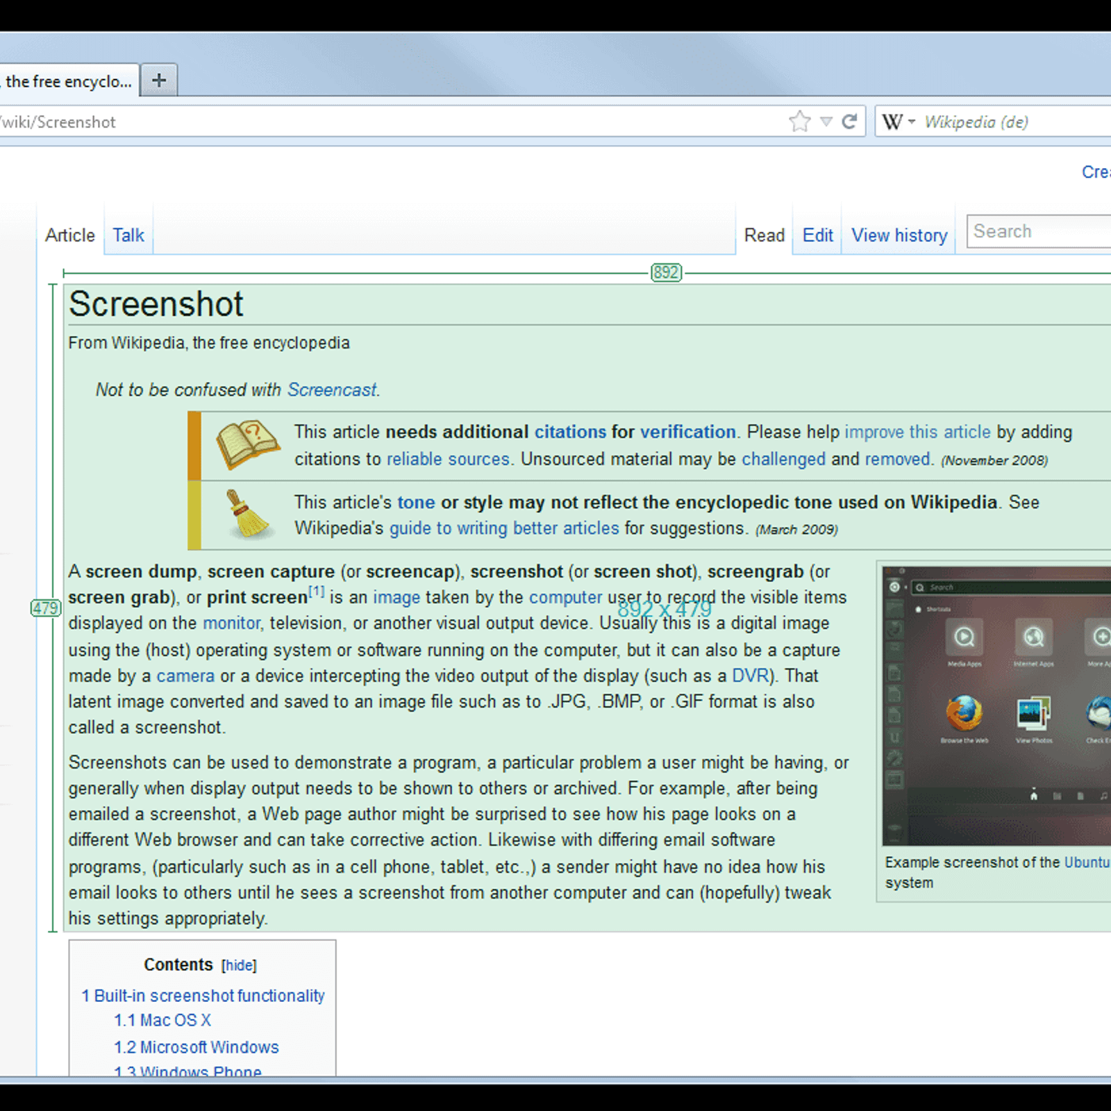This screenshot has width=1111, height=1111.
Task: Follow the Screencast link
Action: [x=332, y=390]
